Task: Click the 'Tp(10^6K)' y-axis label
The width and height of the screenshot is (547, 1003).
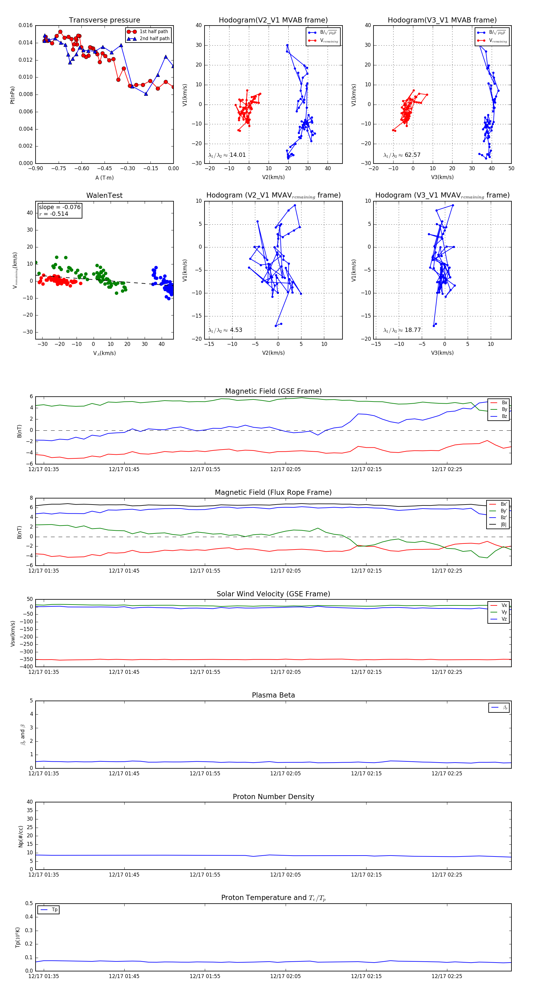Action: (x=18, y=937)
